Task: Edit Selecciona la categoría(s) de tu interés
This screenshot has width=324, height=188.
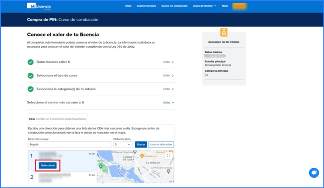Action: pos(168,89)
